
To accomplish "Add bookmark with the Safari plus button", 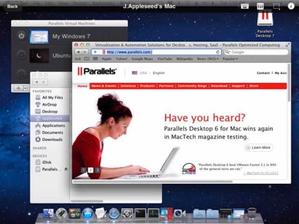I will click(x=95, y=52).
